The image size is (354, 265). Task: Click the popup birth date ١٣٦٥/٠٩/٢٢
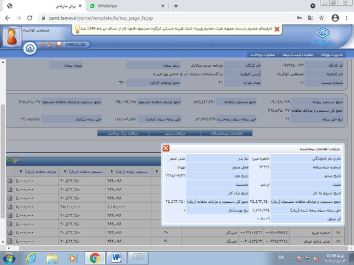(175, 175)
